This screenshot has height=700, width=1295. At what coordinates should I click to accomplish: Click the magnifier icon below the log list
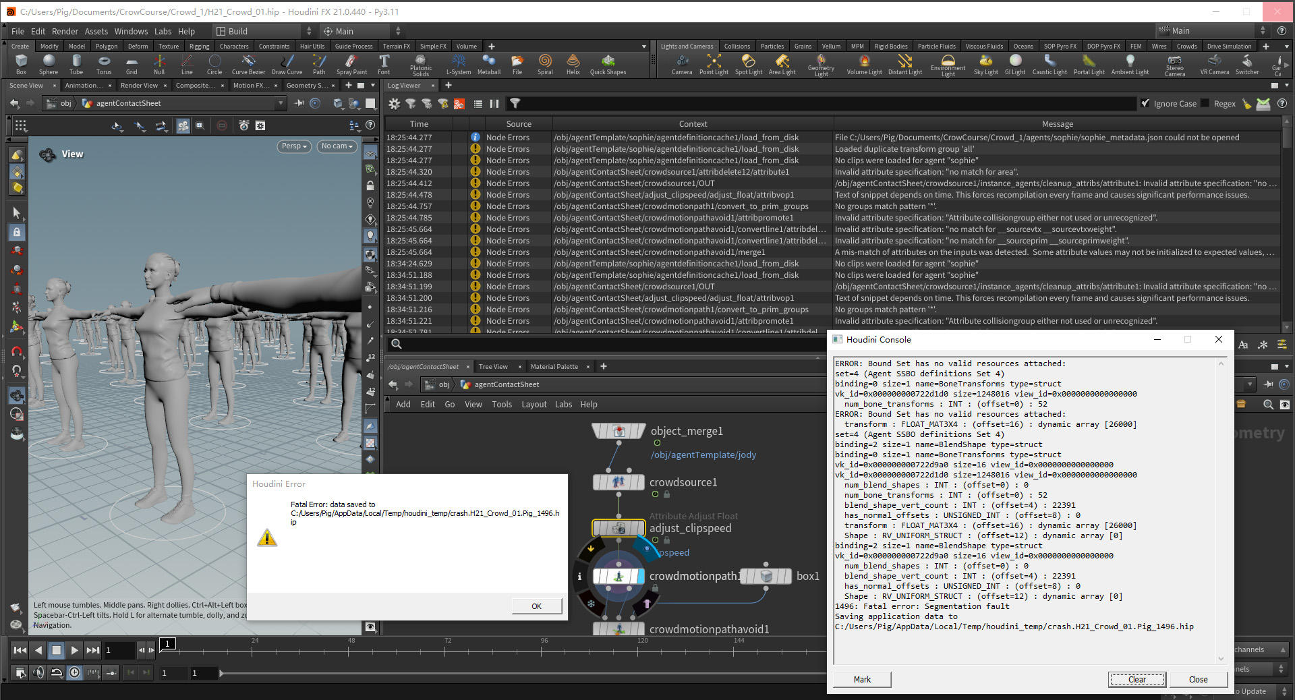click(x=397, y=345)
